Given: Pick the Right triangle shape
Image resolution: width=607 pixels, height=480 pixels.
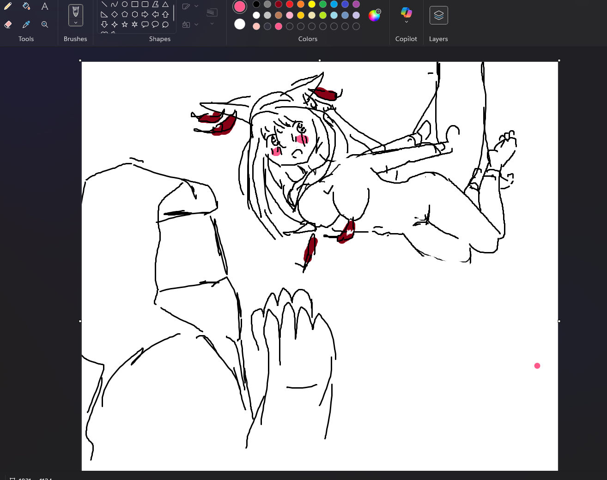Looking at the screenshot, I should click(104, 14).
